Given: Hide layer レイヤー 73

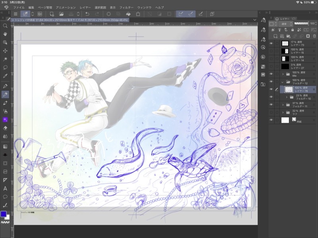Looking at the screenshot, I should (271, 43).
